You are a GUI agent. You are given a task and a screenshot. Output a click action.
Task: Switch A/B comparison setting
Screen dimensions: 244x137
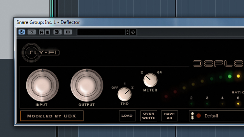point(58,32)
